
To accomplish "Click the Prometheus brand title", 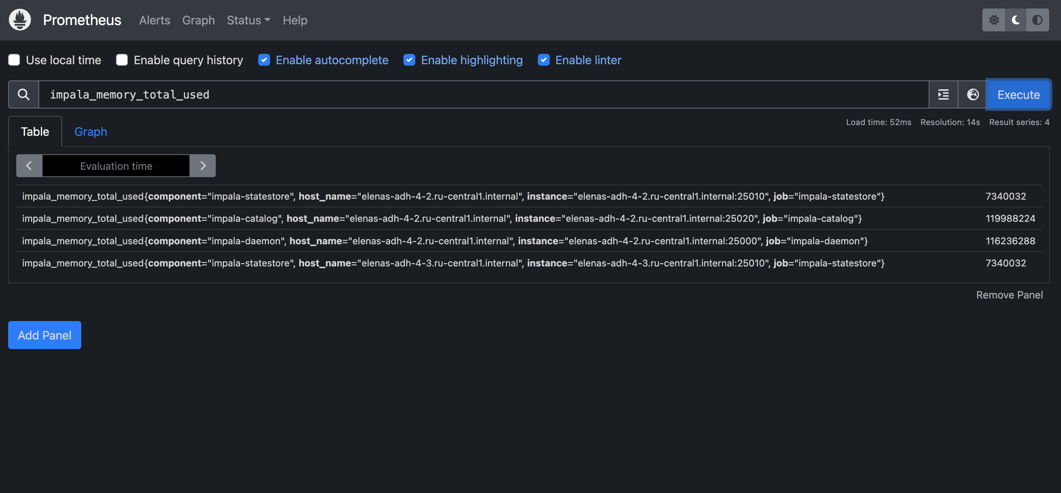I will point(82,20).
